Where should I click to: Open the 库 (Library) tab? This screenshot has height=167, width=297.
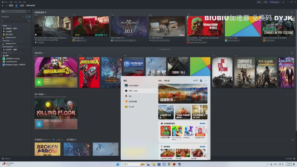[16, 6]
